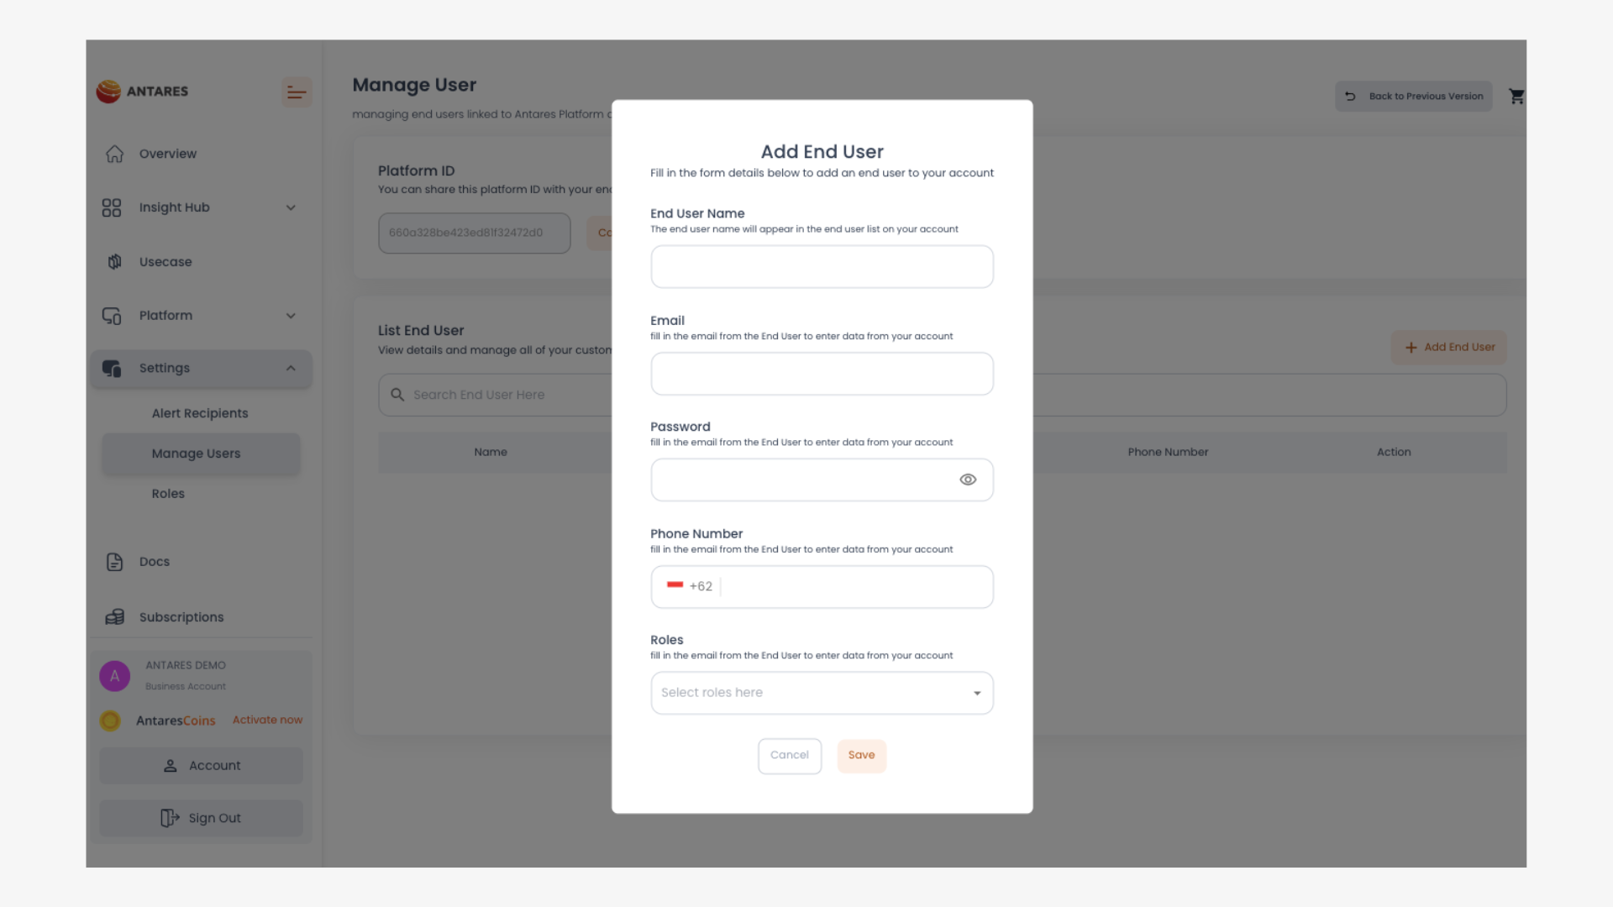
Task: Go to Roles settings page
Action: tap(168, 494)
